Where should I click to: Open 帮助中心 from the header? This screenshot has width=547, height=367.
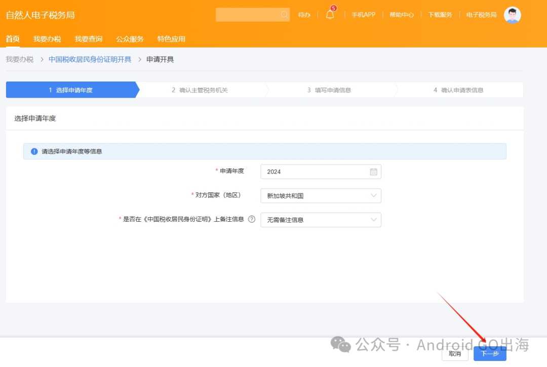click(x=403, y=15)
